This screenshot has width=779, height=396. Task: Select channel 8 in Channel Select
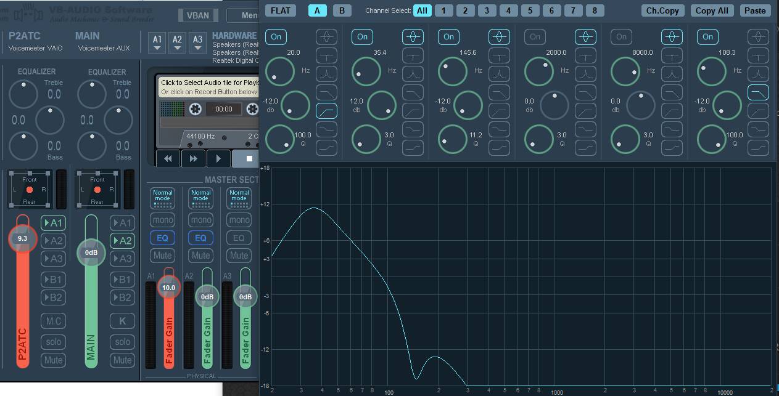595,10
